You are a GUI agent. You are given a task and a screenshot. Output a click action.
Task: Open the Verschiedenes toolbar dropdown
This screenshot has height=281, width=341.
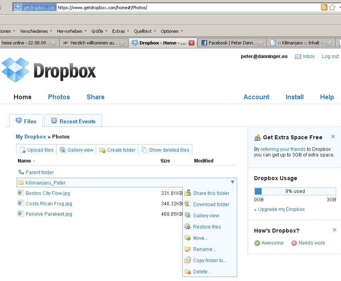pyautogui.click(x=36, y=31)
